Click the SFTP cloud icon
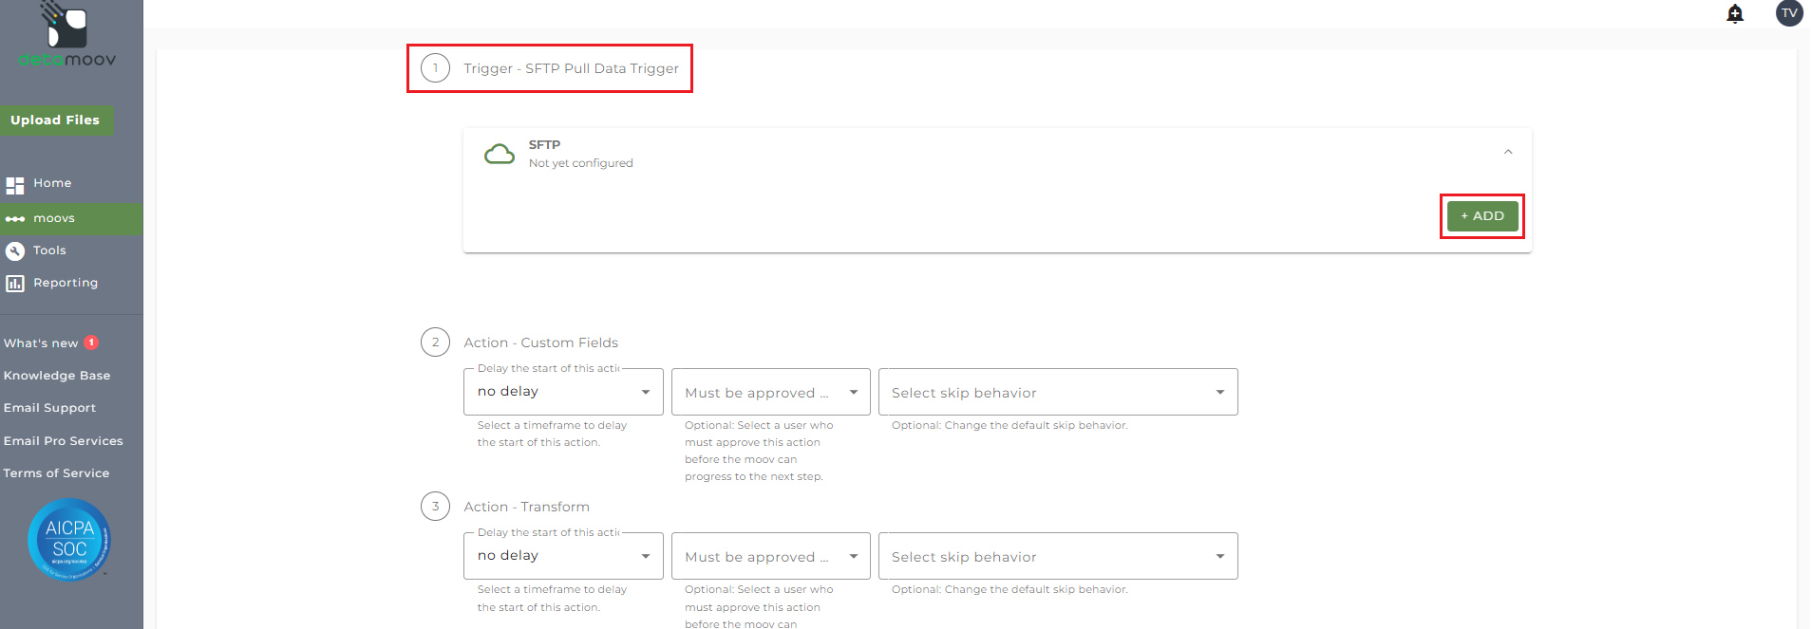This screenshot has width=1811, height=629. click(500, 154)
